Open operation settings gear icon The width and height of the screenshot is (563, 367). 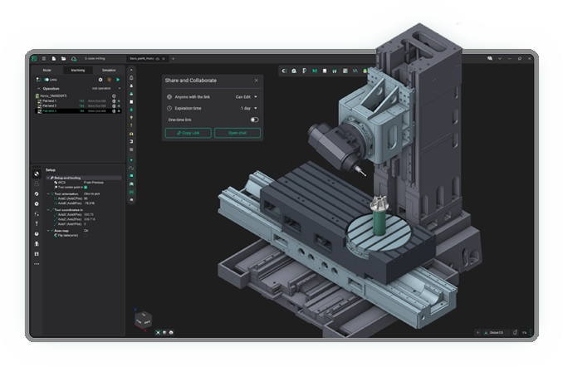(x=100, y=80)
